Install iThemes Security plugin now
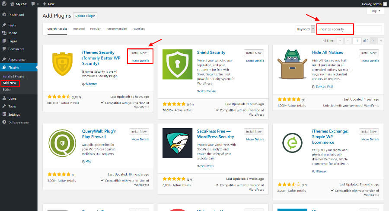 (139, 53)
